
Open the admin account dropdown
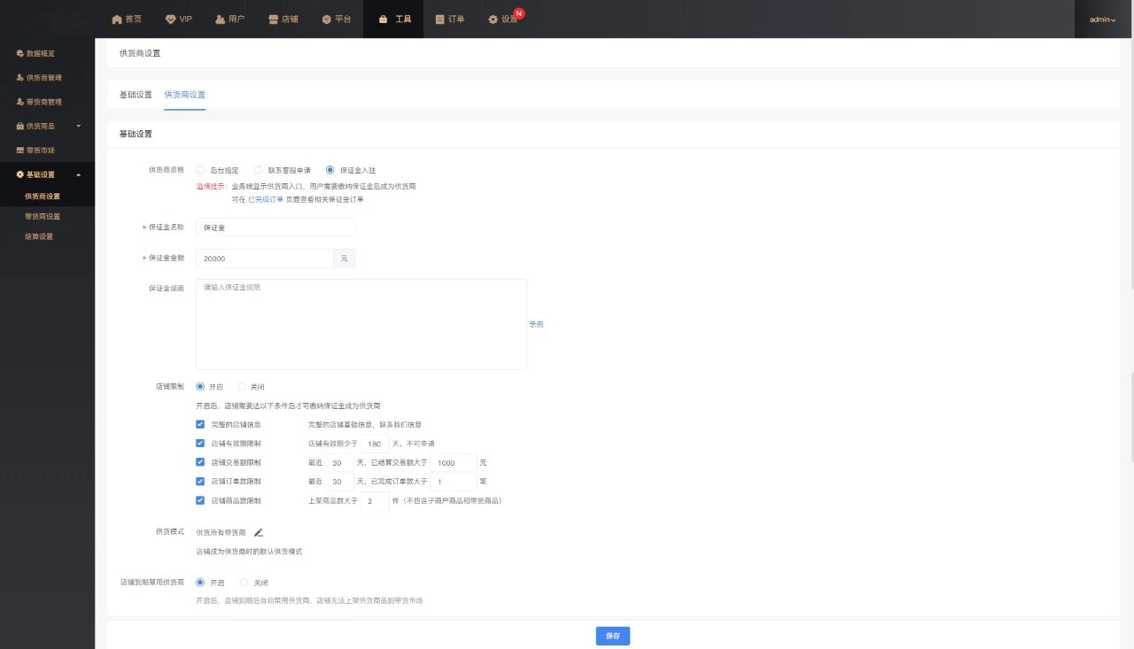(x=1102, y=19)
